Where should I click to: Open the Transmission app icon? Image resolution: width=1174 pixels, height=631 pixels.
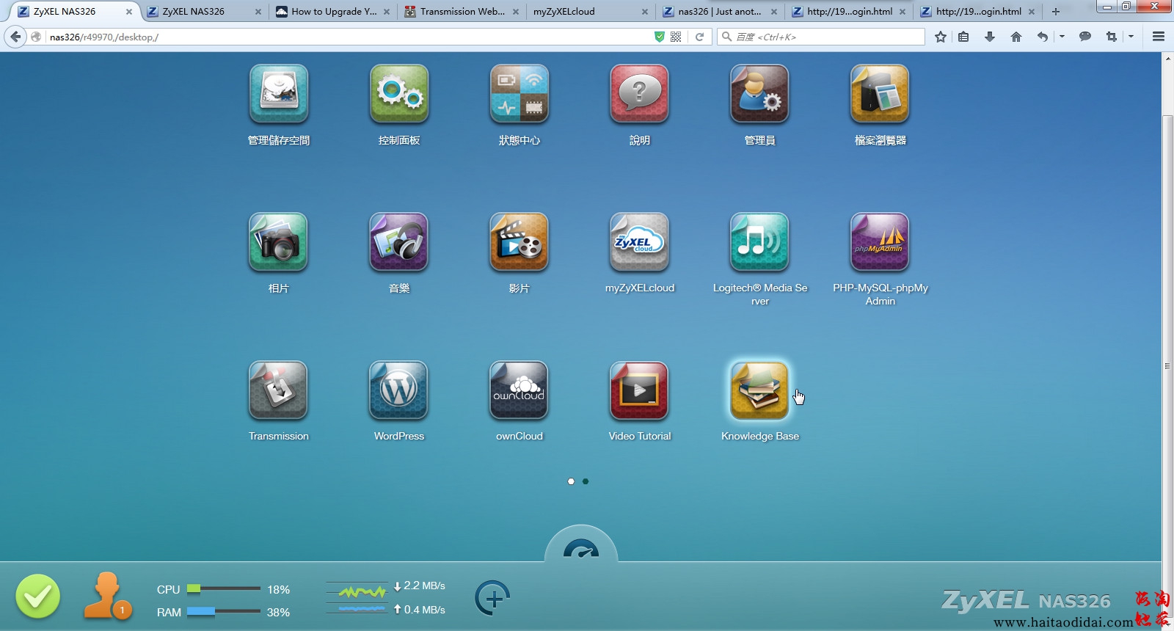coord(278,390)
